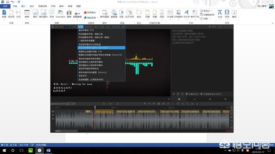Viewport: 275px width, 154px height.
Task: Switch to Word on the taskbar
Action: tap(49, 150)
